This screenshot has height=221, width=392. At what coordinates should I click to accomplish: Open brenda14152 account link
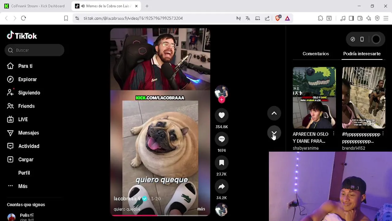click(353, 148)
